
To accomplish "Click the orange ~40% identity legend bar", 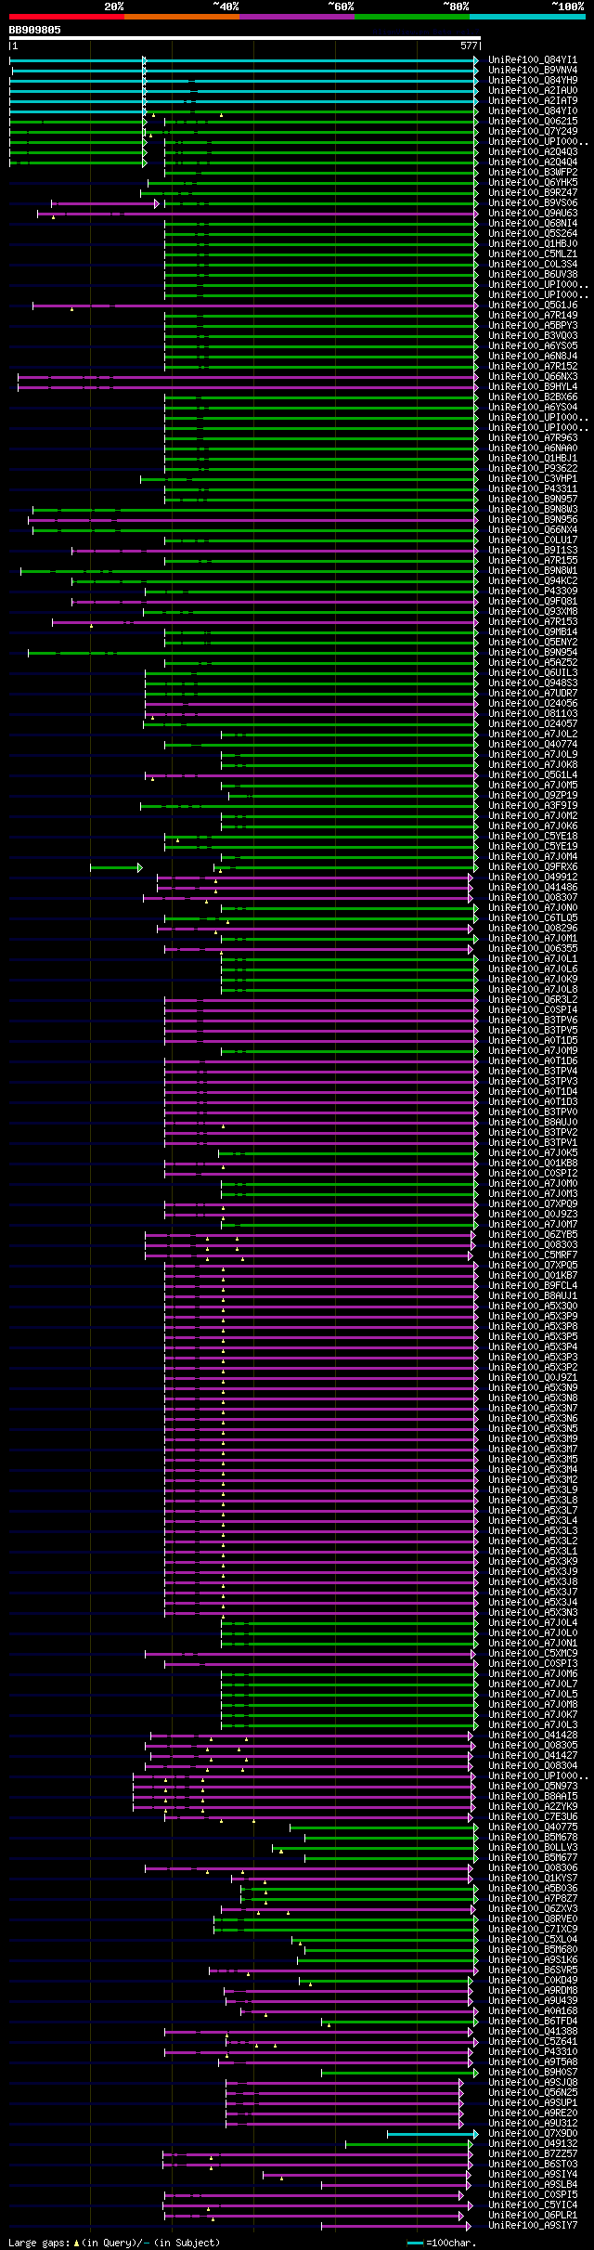I will point(181,16).
